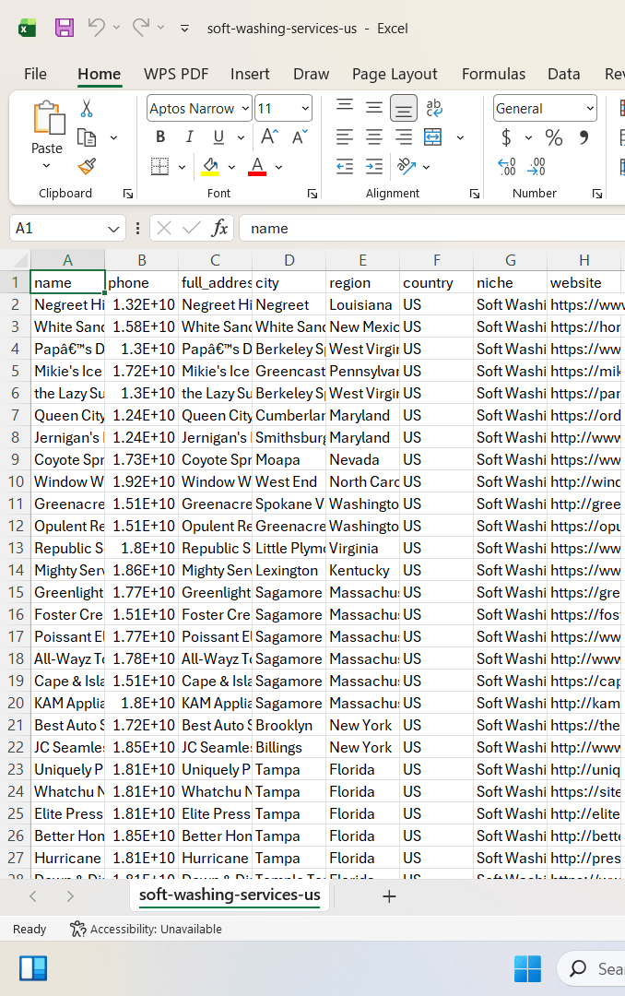Switch to the Data tab
Image resolution: width=625 pixels, height=996 pixels.
tap(564, 75)
